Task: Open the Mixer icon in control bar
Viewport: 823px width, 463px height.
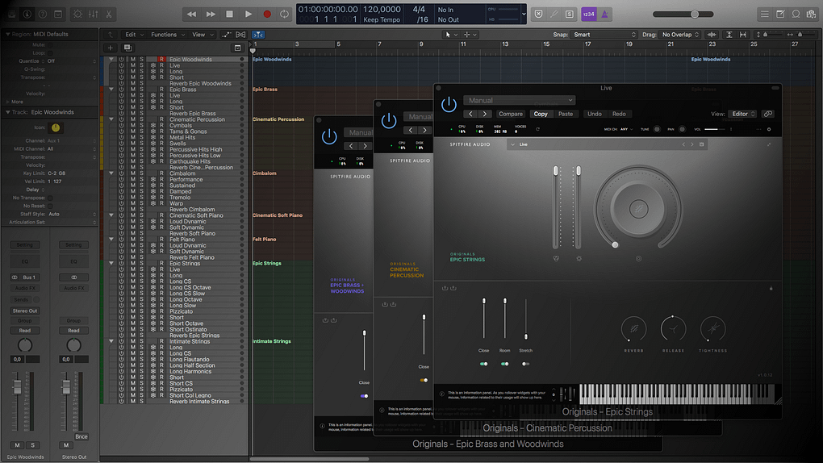Action: click(x=94, y=15)
